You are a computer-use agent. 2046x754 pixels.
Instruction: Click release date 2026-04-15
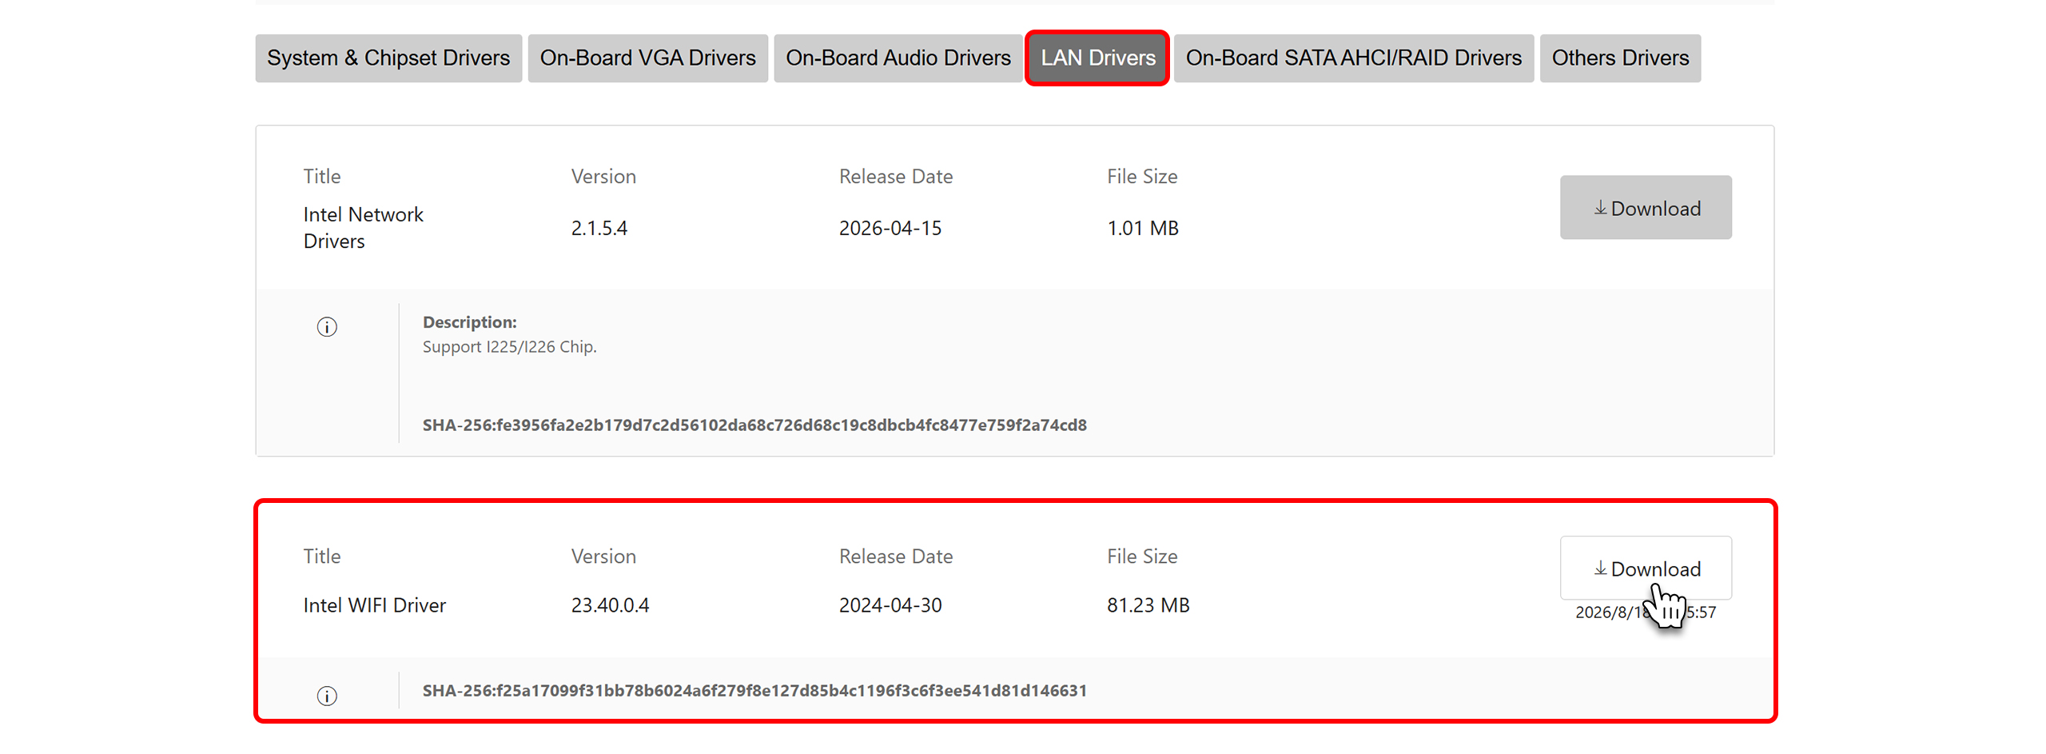pos(890,229)
